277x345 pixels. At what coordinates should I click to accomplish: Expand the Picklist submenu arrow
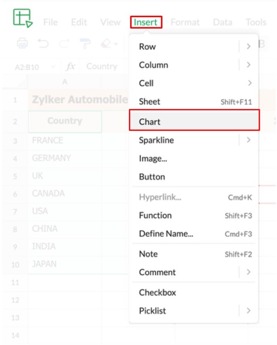pos(248,311)
